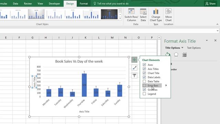Select the gray gradient chart style thumbnail
This screenshot has height=124, width=220.
click(x=36, y=14)
